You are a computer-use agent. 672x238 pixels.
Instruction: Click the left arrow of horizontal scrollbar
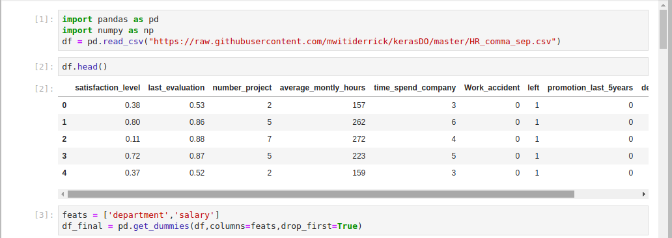[x=63, y=194]
